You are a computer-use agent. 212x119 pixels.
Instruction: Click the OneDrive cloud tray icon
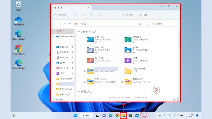point(165,115)
